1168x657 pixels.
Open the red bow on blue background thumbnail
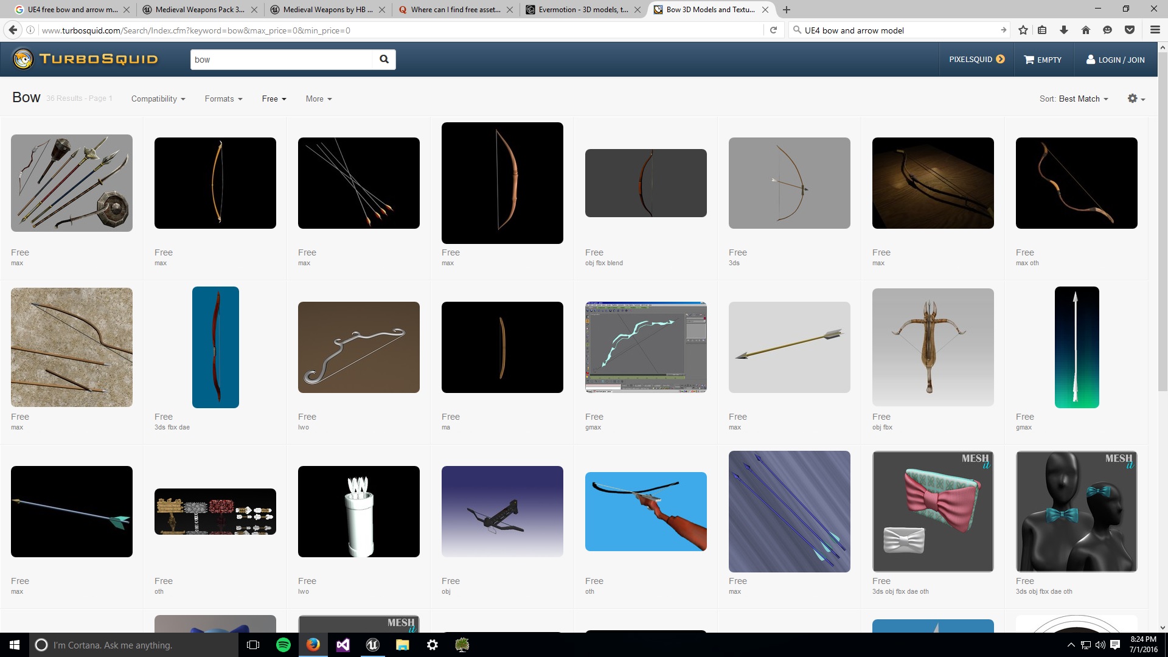pyautogui.click(x=215, y=347)
